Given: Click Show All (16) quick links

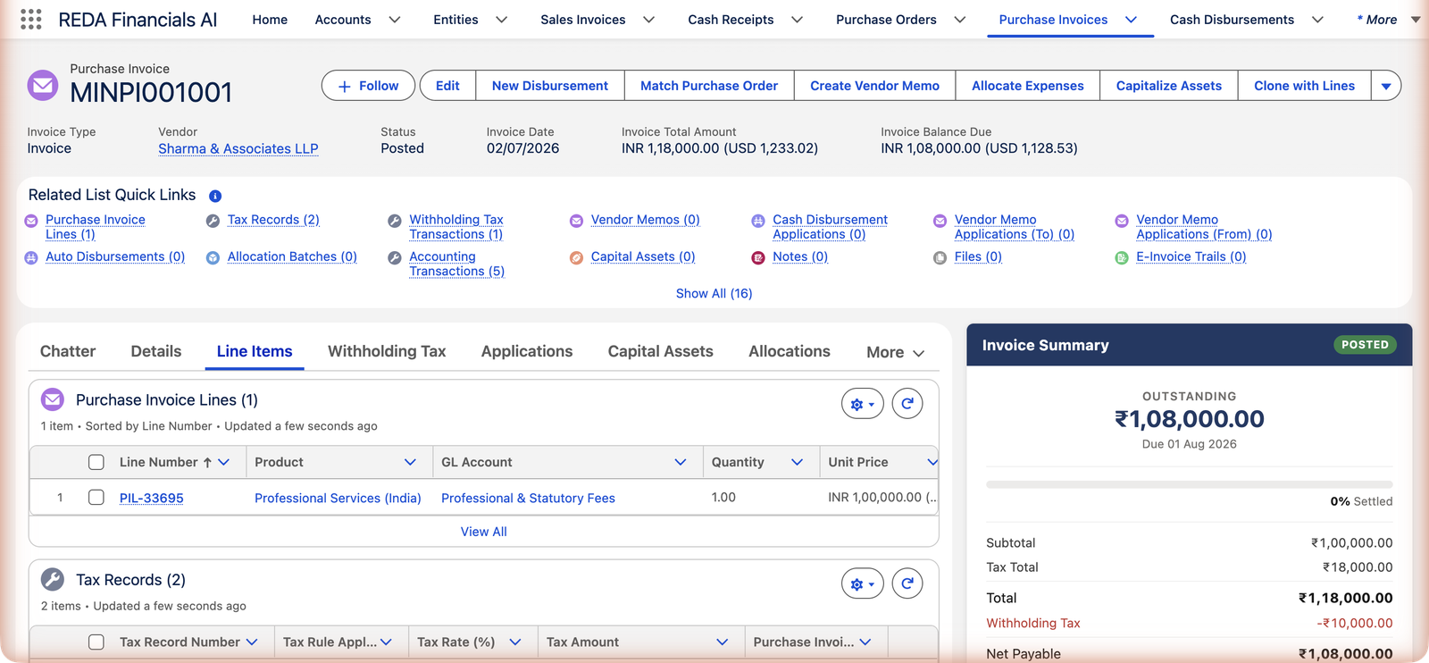Looking at the screenshot, I should tap(714, 293).
